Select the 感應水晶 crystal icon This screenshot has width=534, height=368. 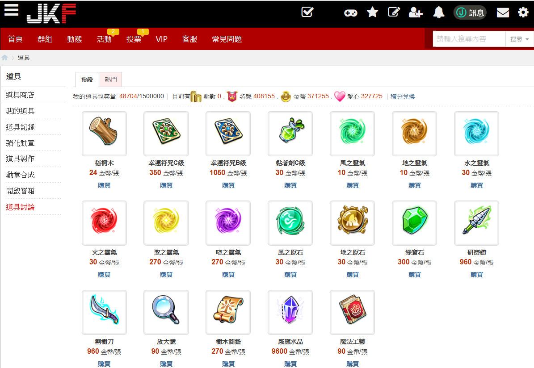[290, 313]
